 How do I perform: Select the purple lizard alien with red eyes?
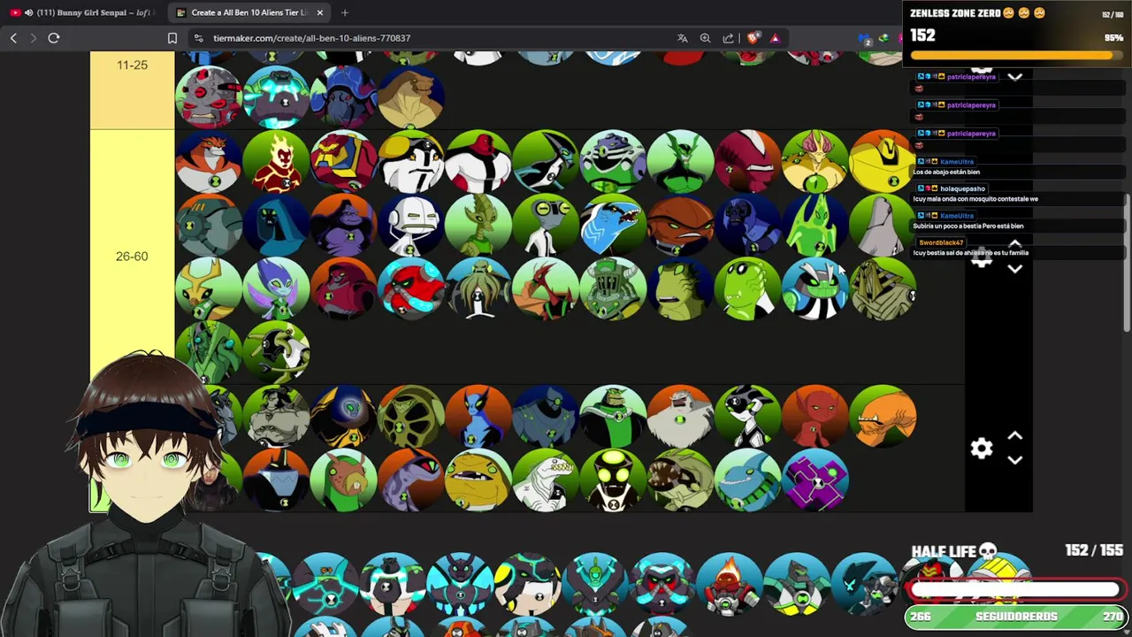pos(411,480)
